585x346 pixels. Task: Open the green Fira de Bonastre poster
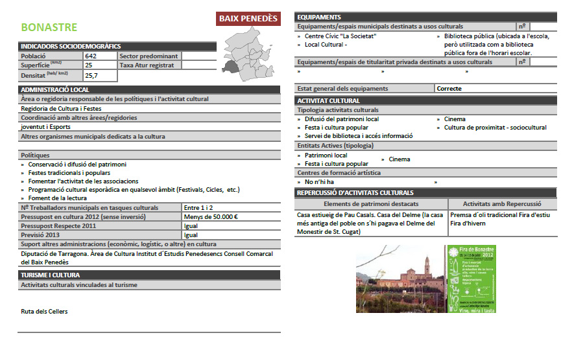click(472, 279)
